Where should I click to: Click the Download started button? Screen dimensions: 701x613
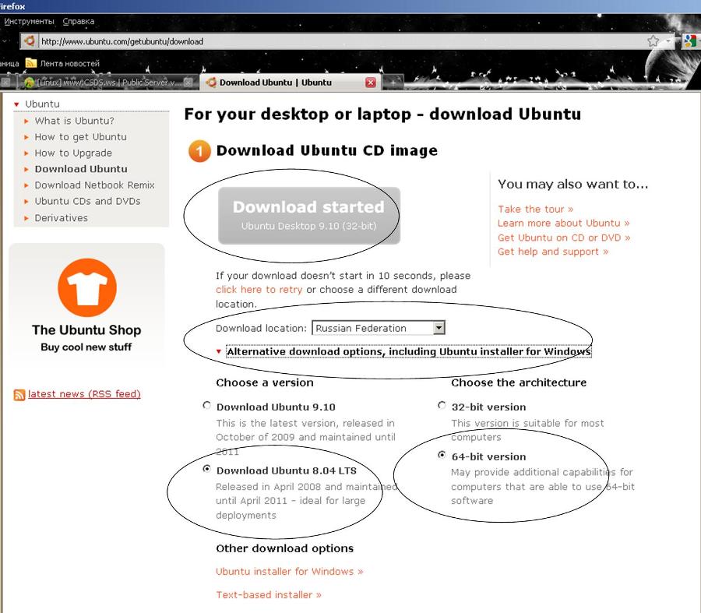click(309, 216)
